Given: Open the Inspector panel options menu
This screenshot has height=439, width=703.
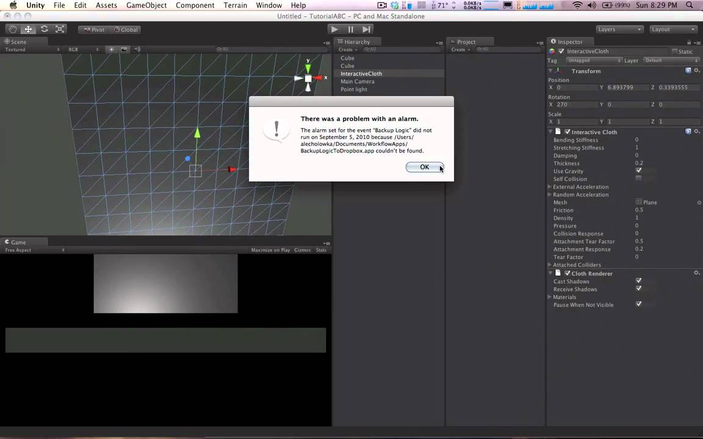Looking at the screenshot, I should [x=697, y=43].
